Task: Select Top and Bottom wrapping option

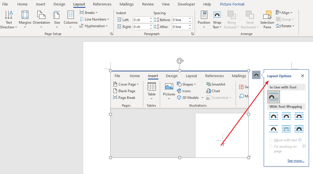Action: [x=274, y=129]
